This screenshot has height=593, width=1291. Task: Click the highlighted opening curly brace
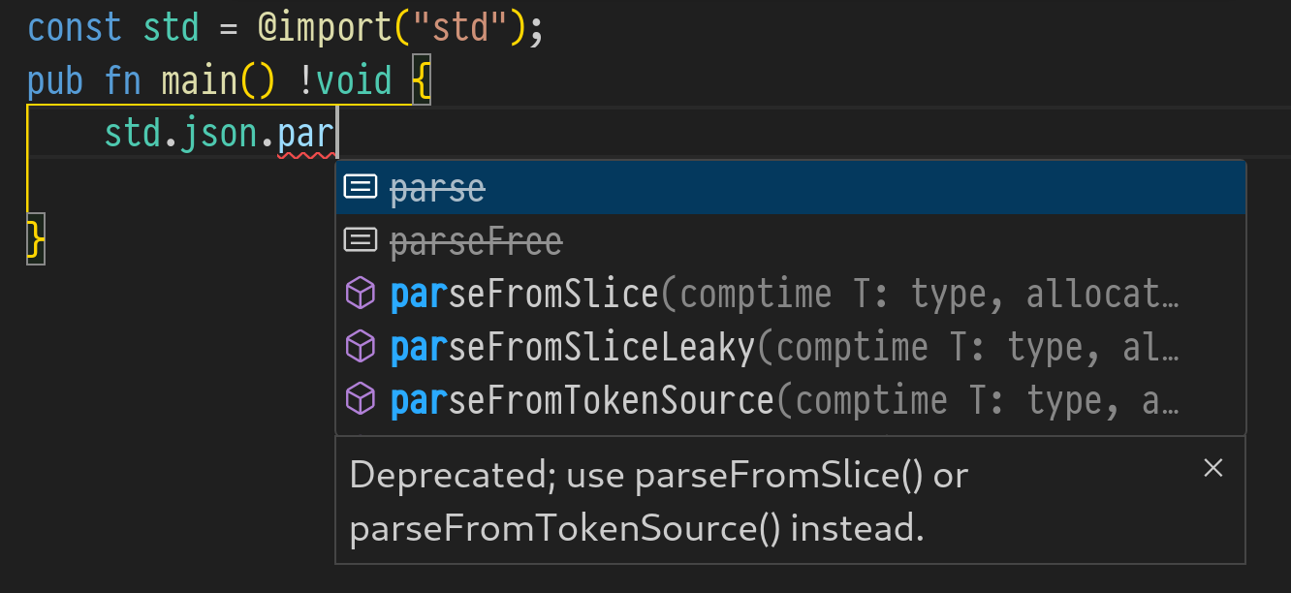pos(422,81)
